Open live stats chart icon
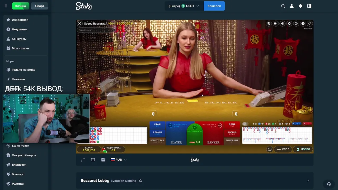Image resolution: width=338 pixels, height=190 pixels. pyautogui.click(x=103, y=160)
